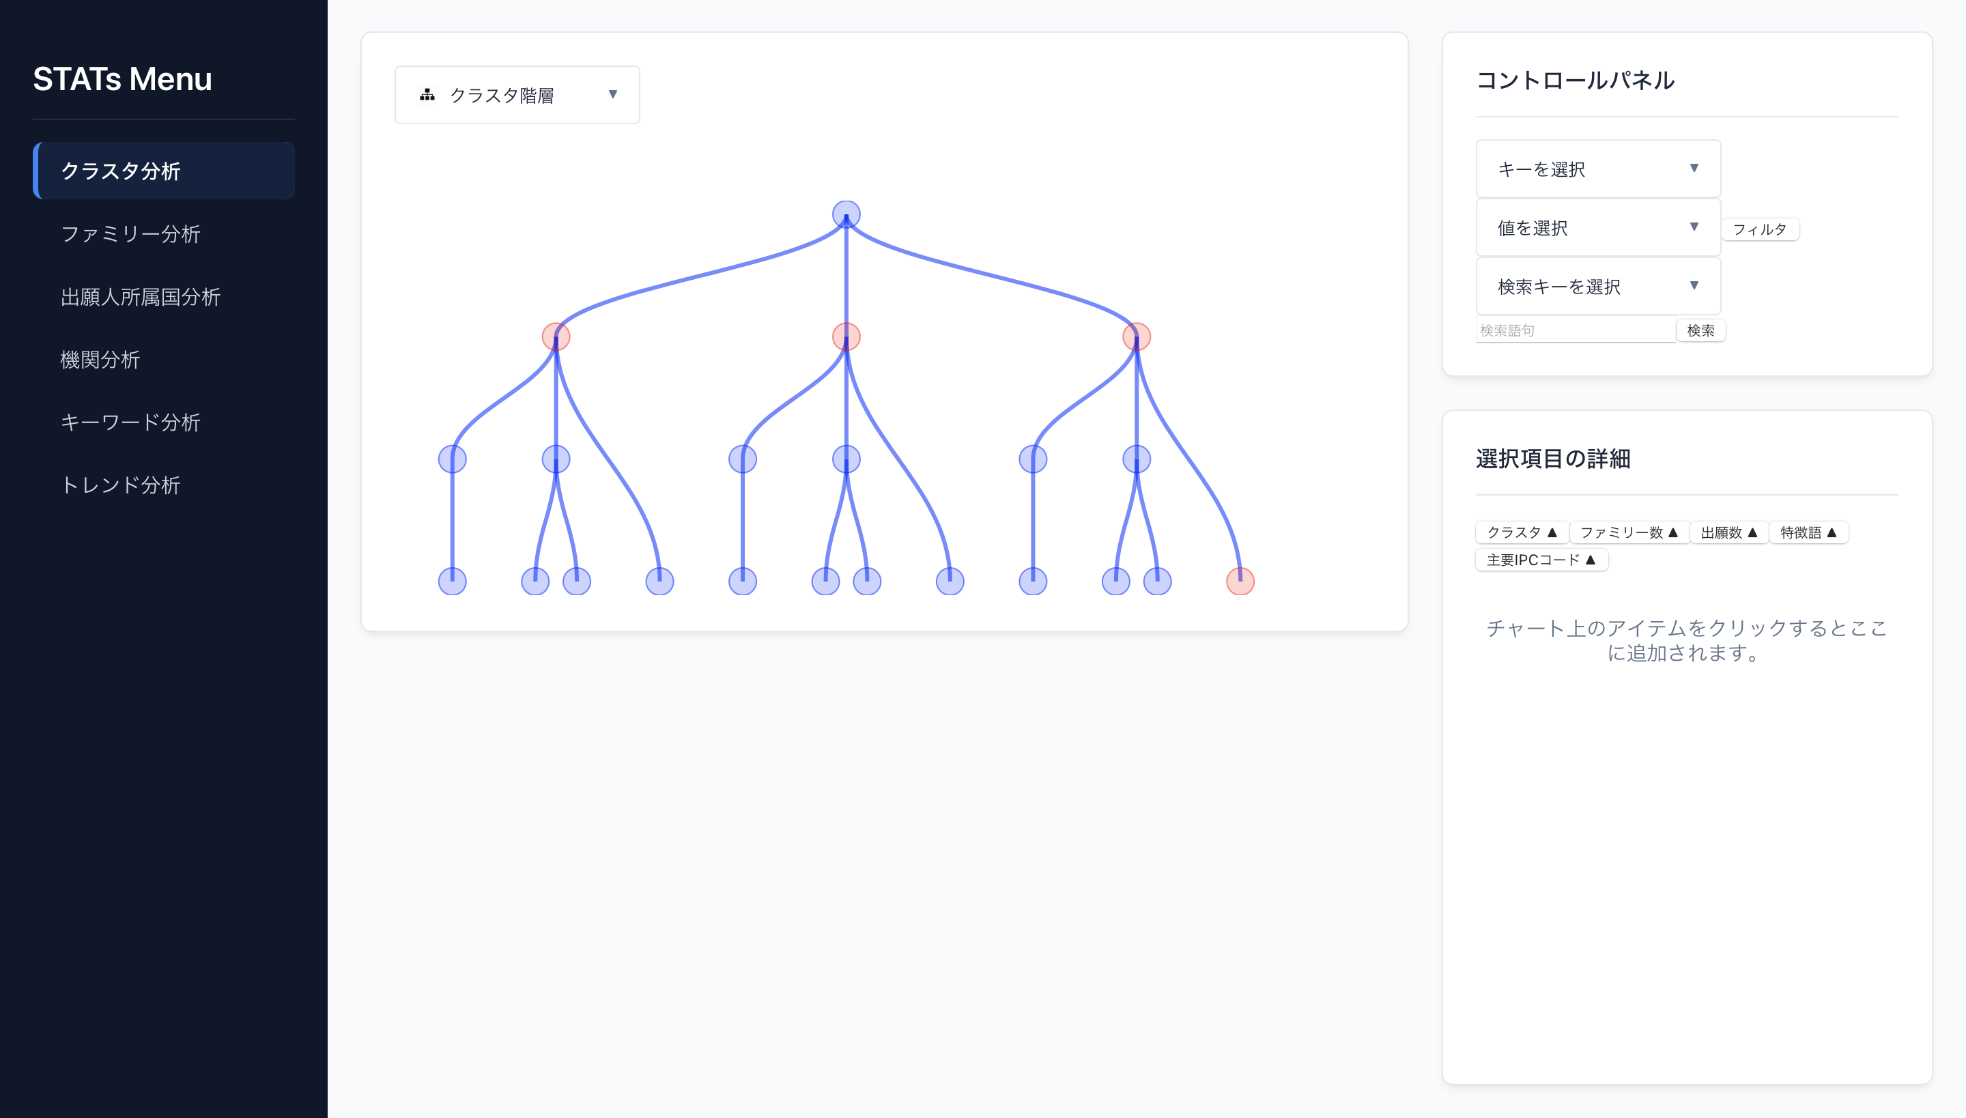Click the sort arrow on 特徴語
Viewport: 1966px width, 1118px height.
pyautogui.click(x=1832, y=532)
